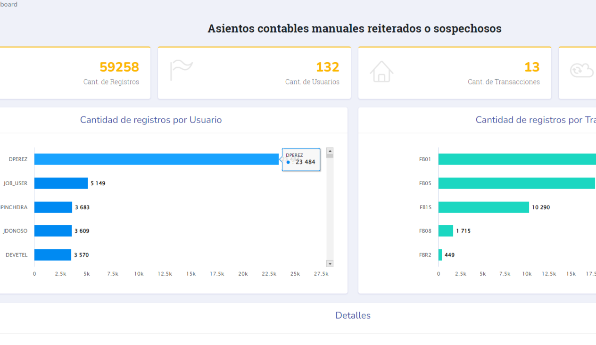Image resolution: width=596 pixels, height=345 pixels.
Task: Click the 132 Cant. de Usuarios value
Action: 328,67
